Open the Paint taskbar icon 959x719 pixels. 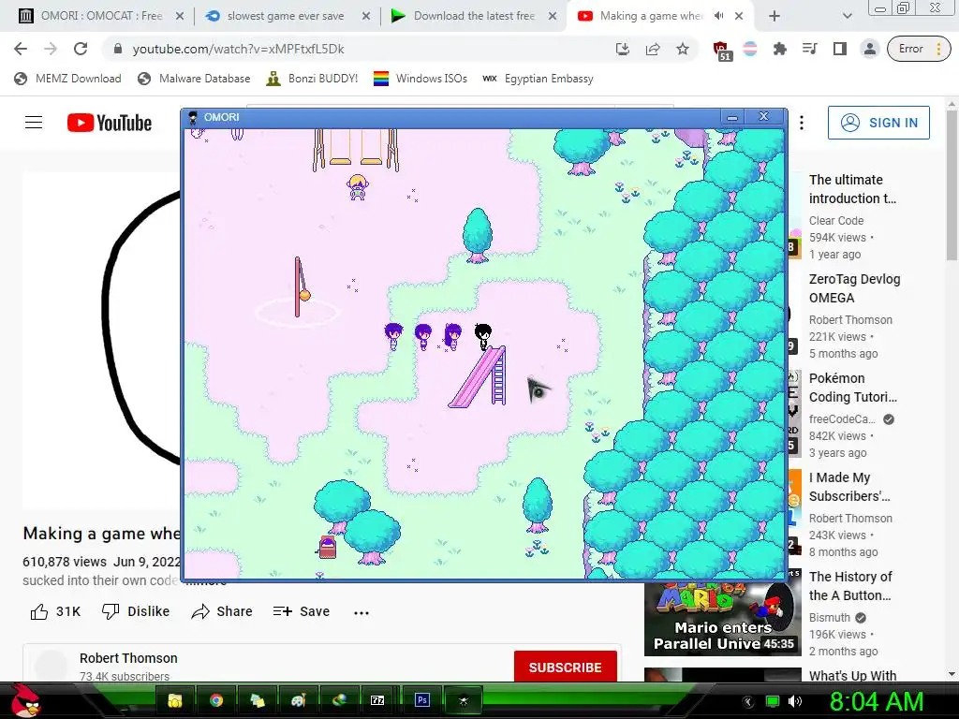(298, 700)
